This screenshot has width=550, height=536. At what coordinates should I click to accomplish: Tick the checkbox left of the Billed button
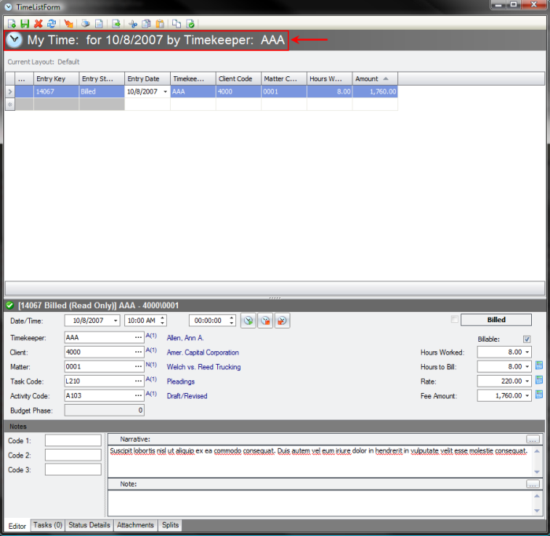point(454,320)
